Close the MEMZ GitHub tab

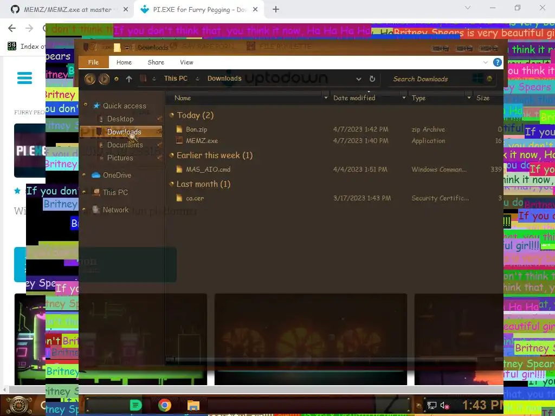(x=125, y=10)
